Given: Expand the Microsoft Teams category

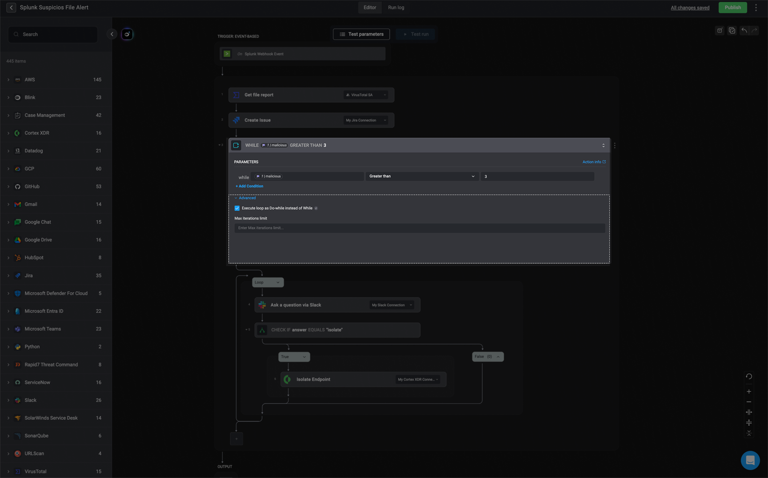Looking at the screenshot, I should coord(8,329).
